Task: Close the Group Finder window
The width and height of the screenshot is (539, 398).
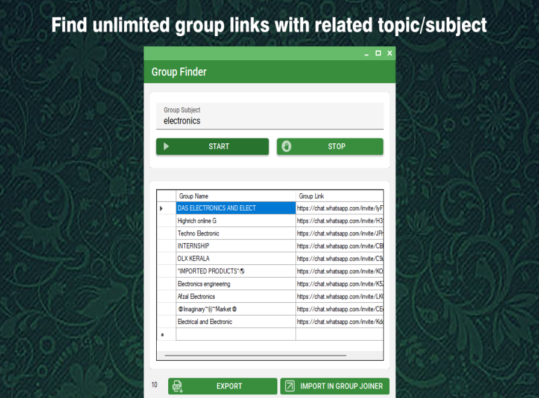Action: point(389,53)
